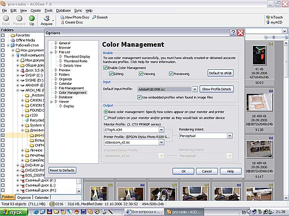Open the File menu

[x=5, y=10]
